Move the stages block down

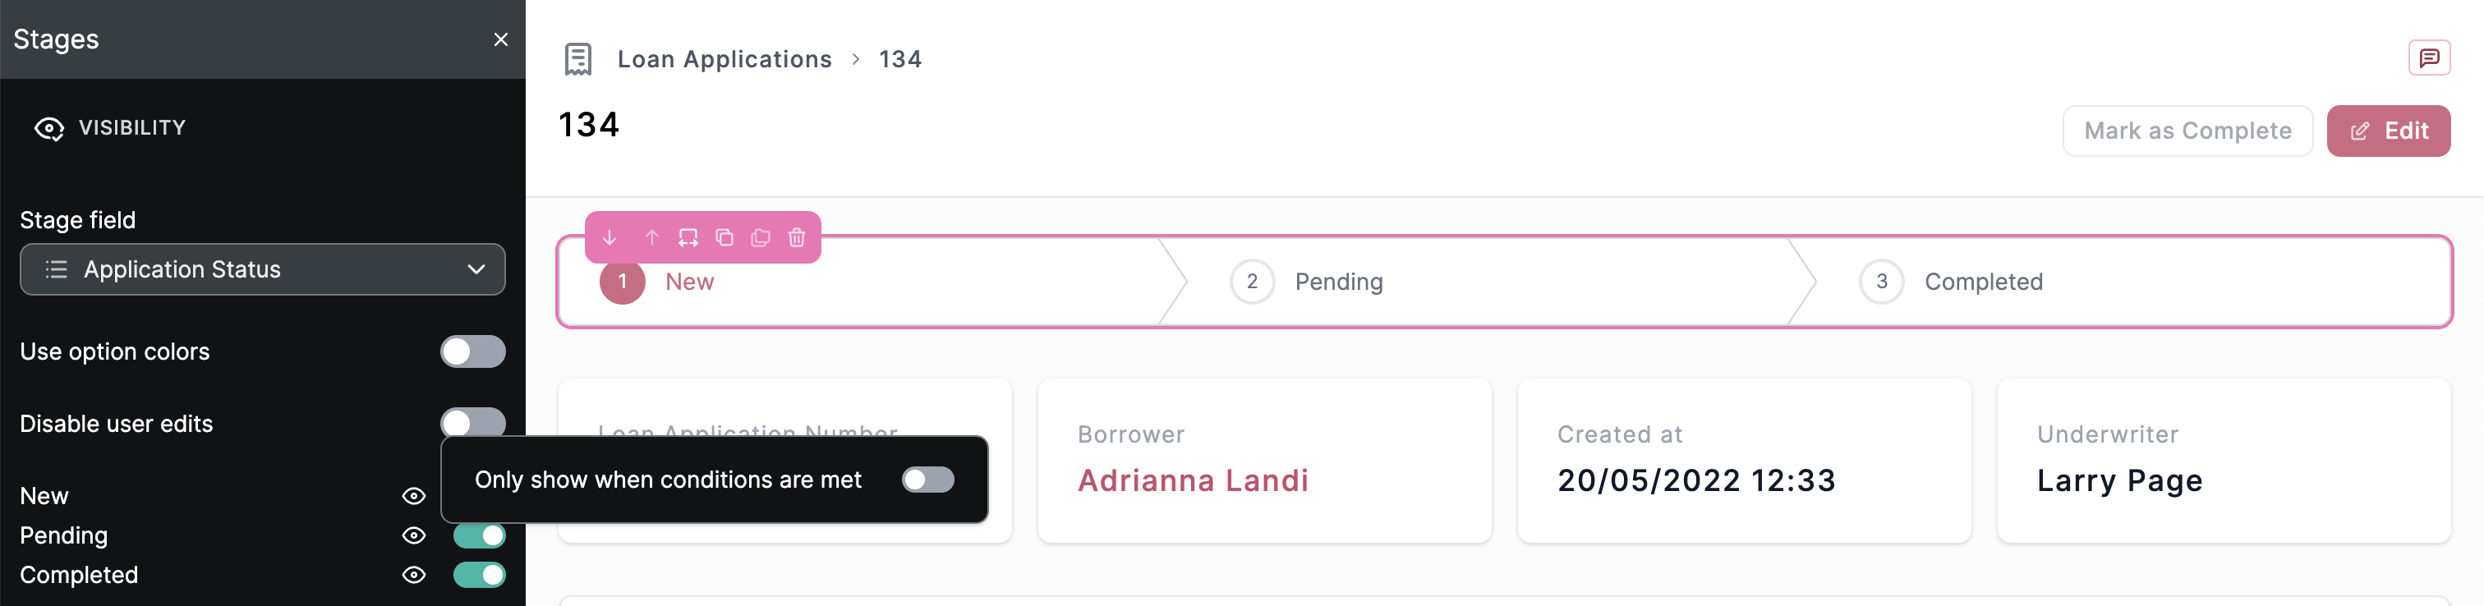[609, 237]
